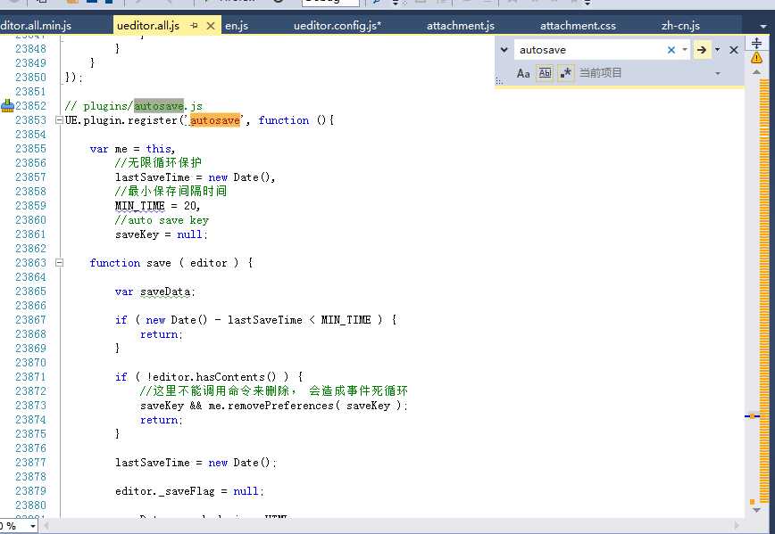Click 'var me = this,' line

tap(132, 149)
